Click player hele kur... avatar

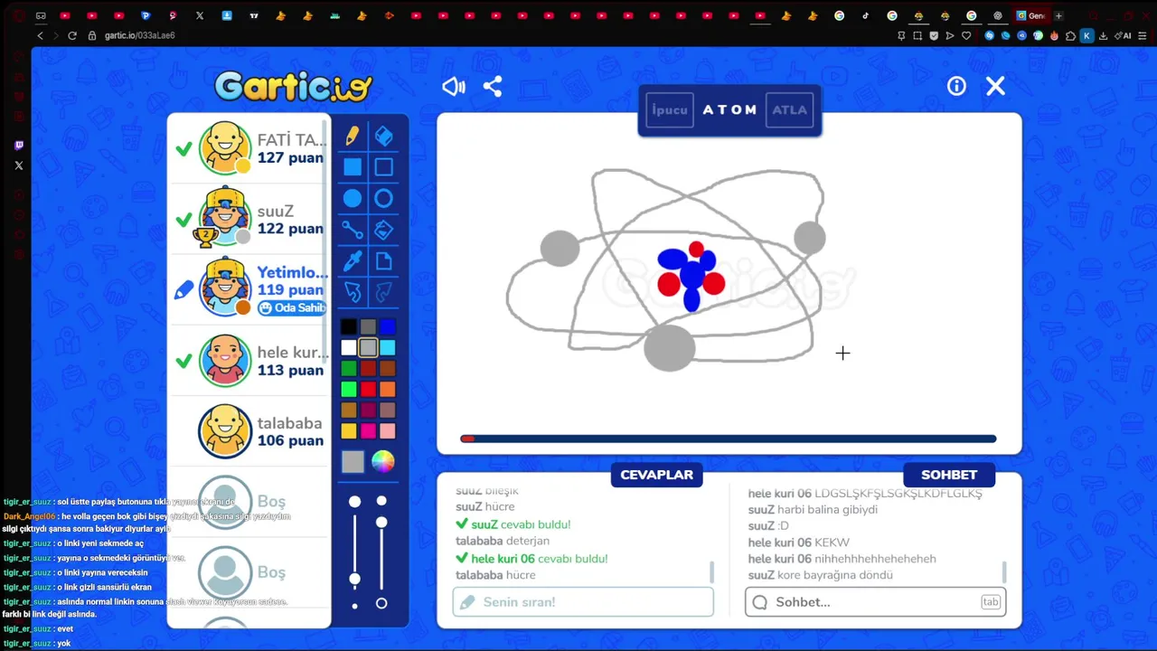(225, 360)
